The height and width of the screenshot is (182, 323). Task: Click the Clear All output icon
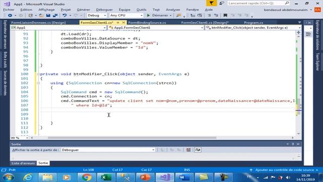[x=188, y=150]
